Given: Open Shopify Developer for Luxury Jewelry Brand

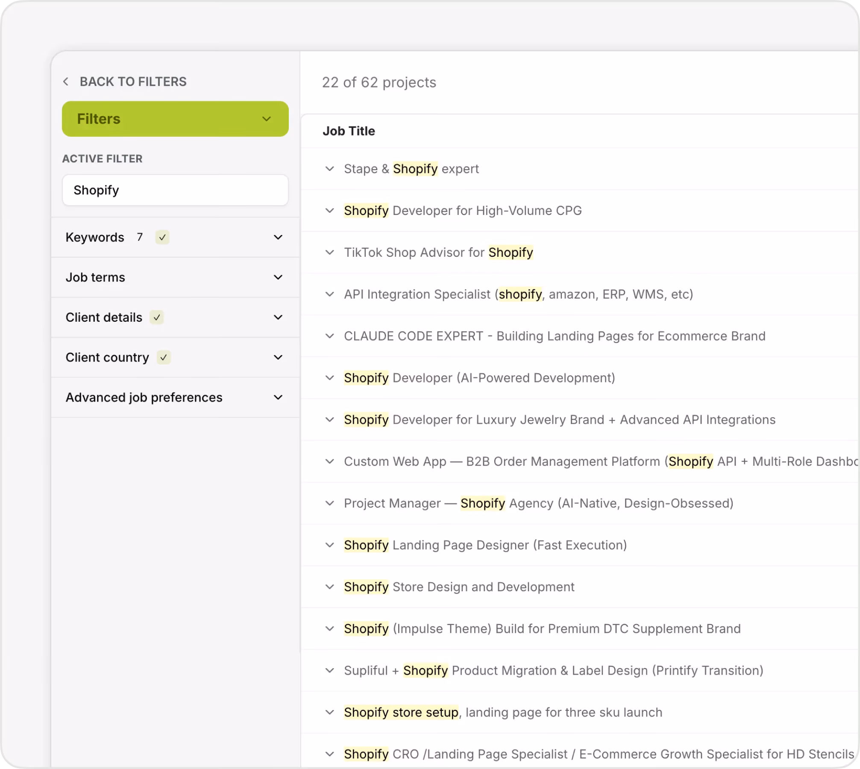Looking at the screenshot, I should pos(560,420).
